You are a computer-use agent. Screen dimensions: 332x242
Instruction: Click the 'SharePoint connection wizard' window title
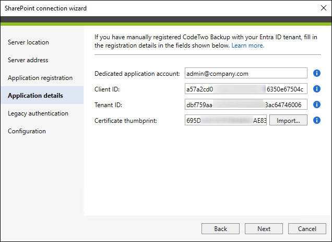45,8
